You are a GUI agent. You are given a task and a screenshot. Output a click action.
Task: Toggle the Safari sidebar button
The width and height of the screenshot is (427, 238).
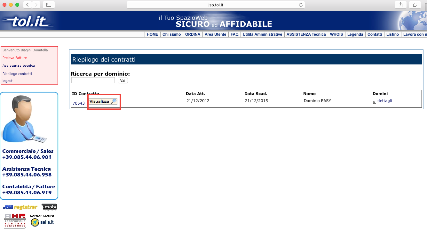[49, 5]
